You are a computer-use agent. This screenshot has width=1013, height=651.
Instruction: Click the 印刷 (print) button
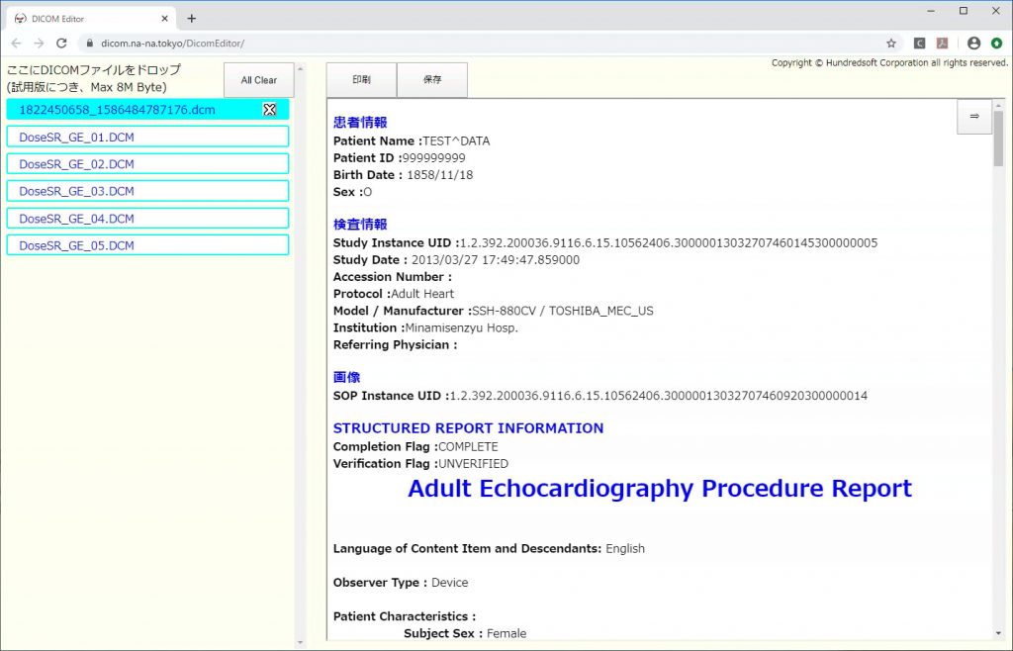(361, 80)
